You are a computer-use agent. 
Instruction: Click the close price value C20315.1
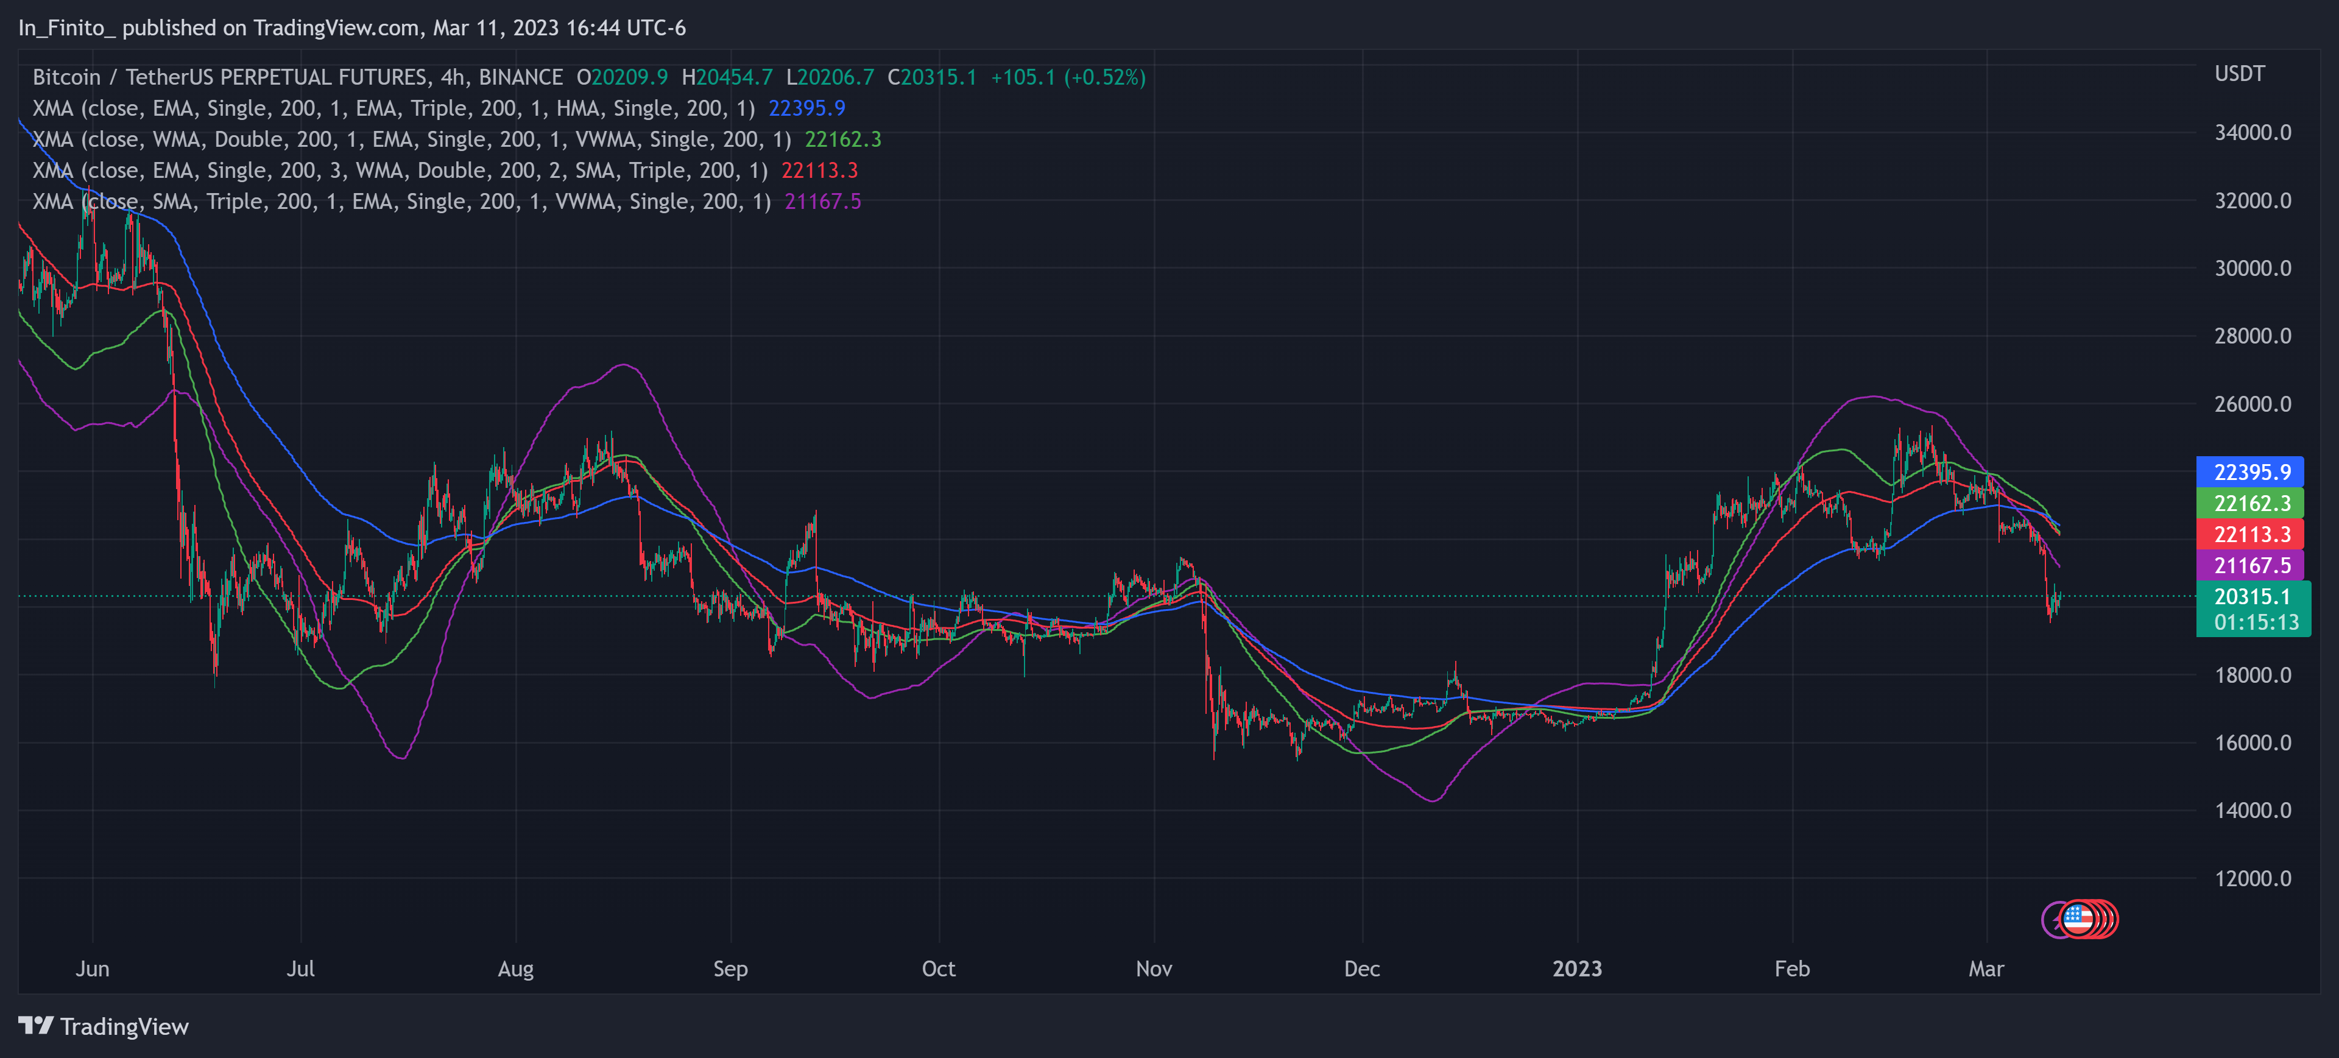[x=931, y=77]
